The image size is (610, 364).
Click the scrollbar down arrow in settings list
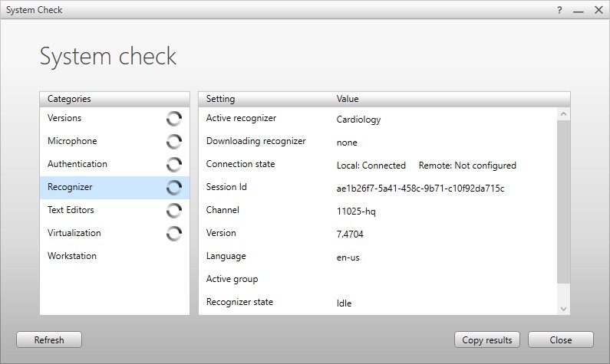[x=564, y=308]
